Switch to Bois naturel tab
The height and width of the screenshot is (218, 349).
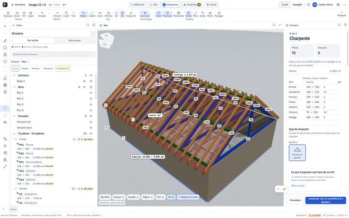pyautogui.click(x=75, y=41)
